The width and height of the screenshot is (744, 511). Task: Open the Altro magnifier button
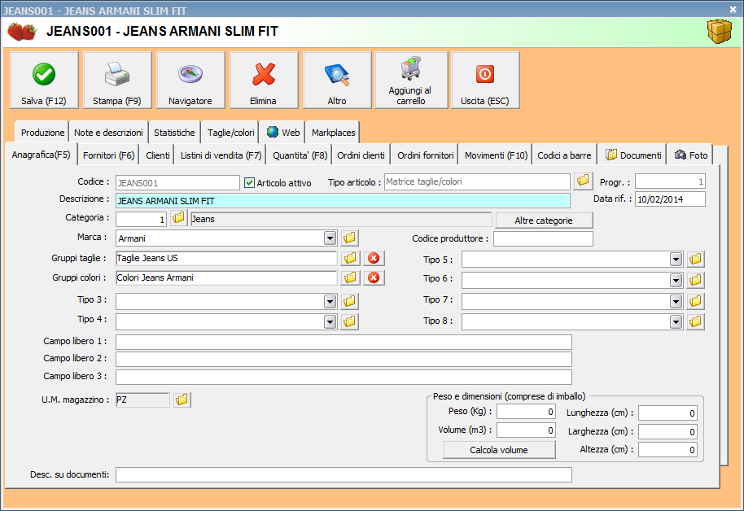pos(337,81)
